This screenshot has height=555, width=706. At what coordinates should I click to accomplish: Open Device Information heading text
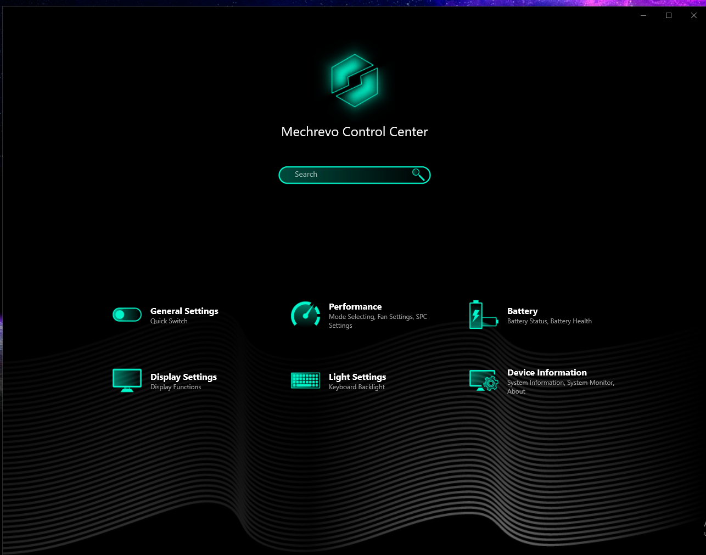546,373
